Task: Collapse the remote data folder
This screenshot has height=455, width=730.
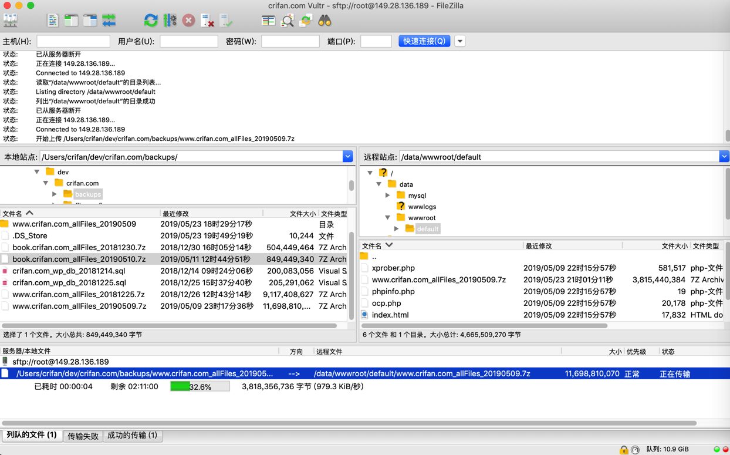Action: click(379, 184)
